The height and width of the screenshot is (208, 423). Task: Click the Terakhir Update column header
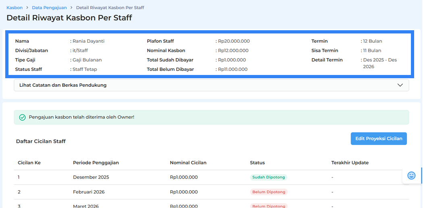(350, 163)
